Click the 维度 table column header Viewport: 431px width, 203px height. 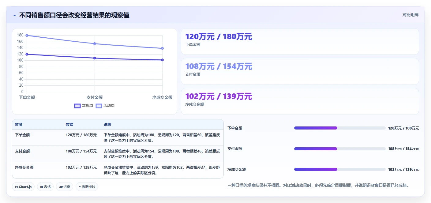click(19, 125)
